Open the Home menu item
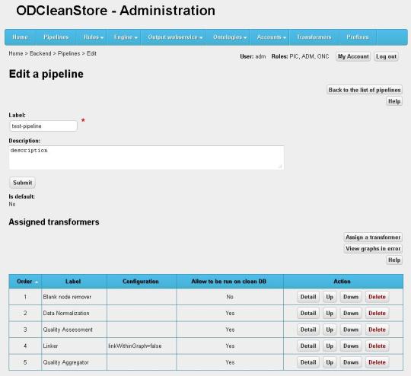Viewport: 411px width, 376px height. [21, 37]
